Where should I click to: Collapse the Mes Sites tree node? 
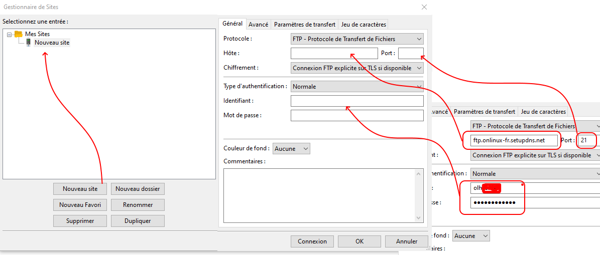click(x=10, y=35)
